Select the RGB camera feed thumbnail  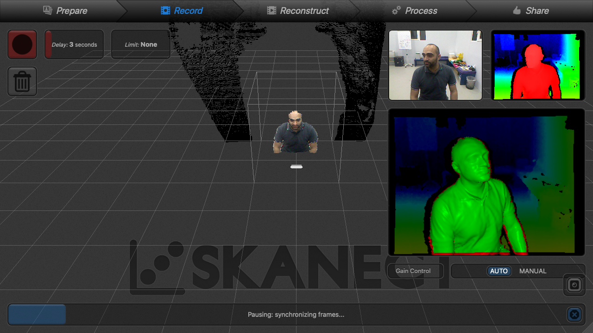click(x=435, y=65)
